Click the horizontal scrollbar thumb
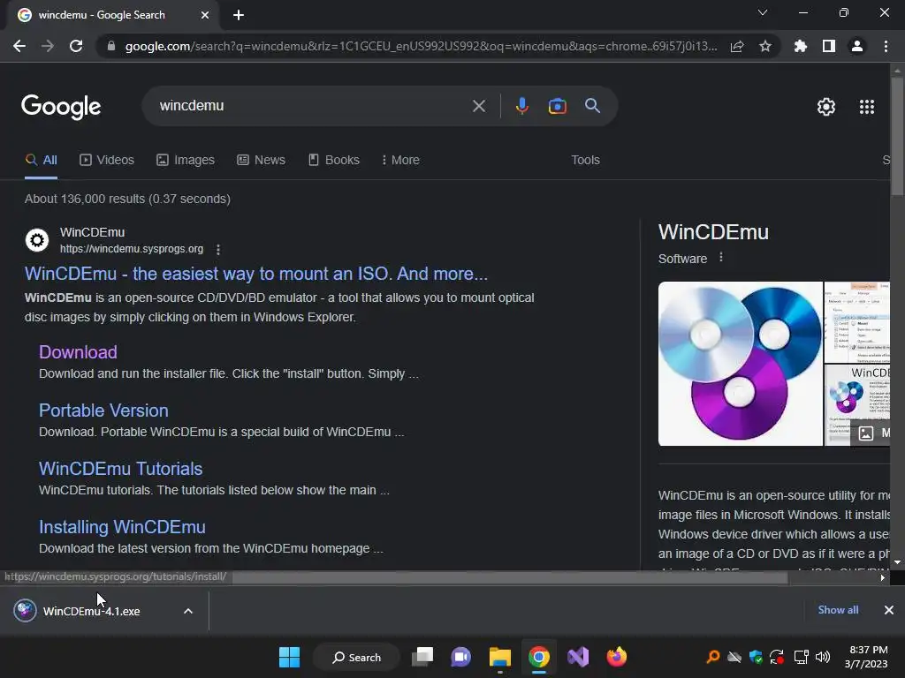The height and width of the screenshot is (678, 905). click(510, 577)
